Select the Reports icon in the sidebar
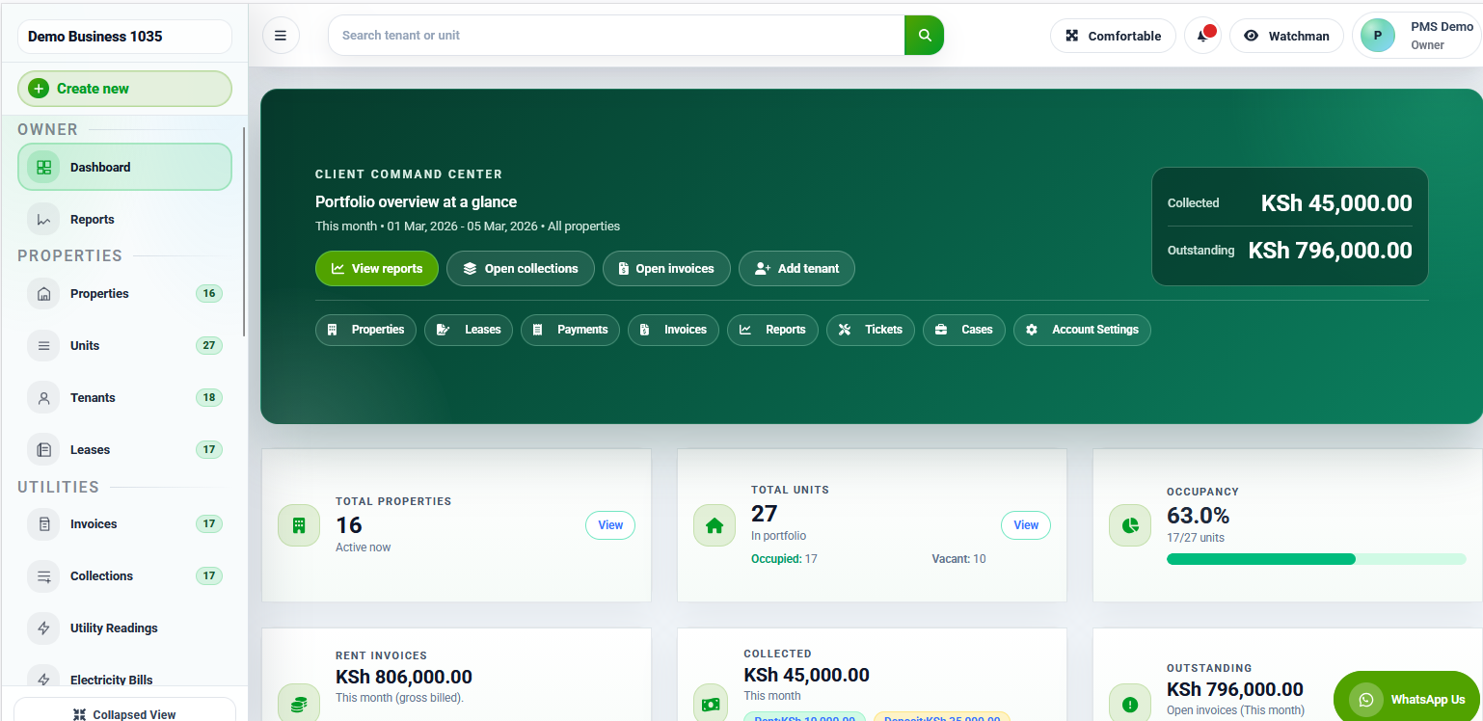 [x=43, y=219]
